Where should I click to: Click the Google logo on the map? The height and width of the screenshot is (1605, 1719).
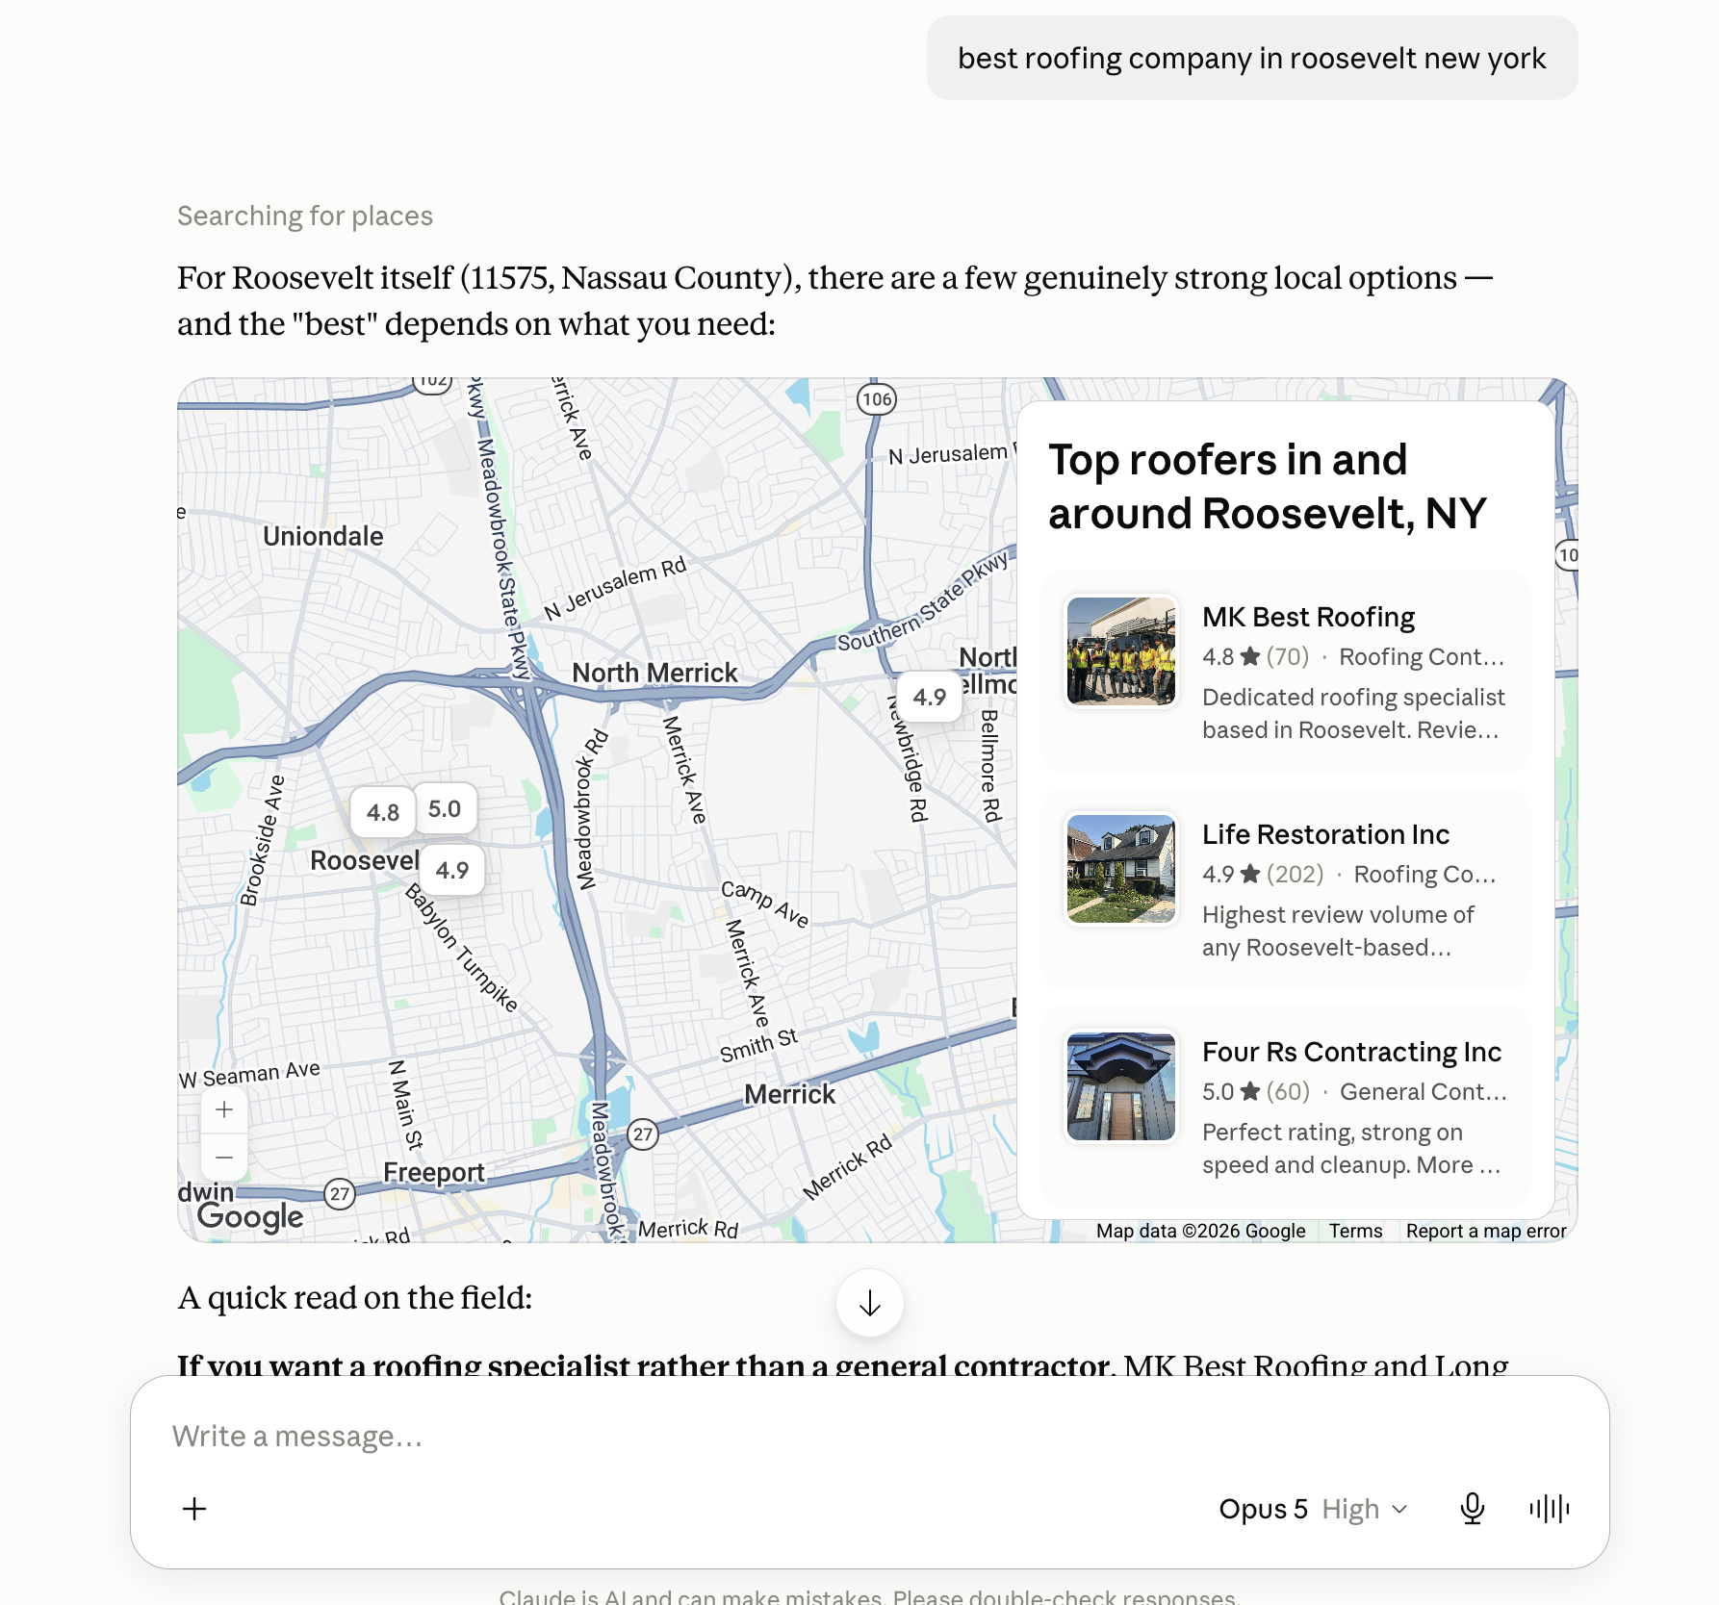point(250,1216)
